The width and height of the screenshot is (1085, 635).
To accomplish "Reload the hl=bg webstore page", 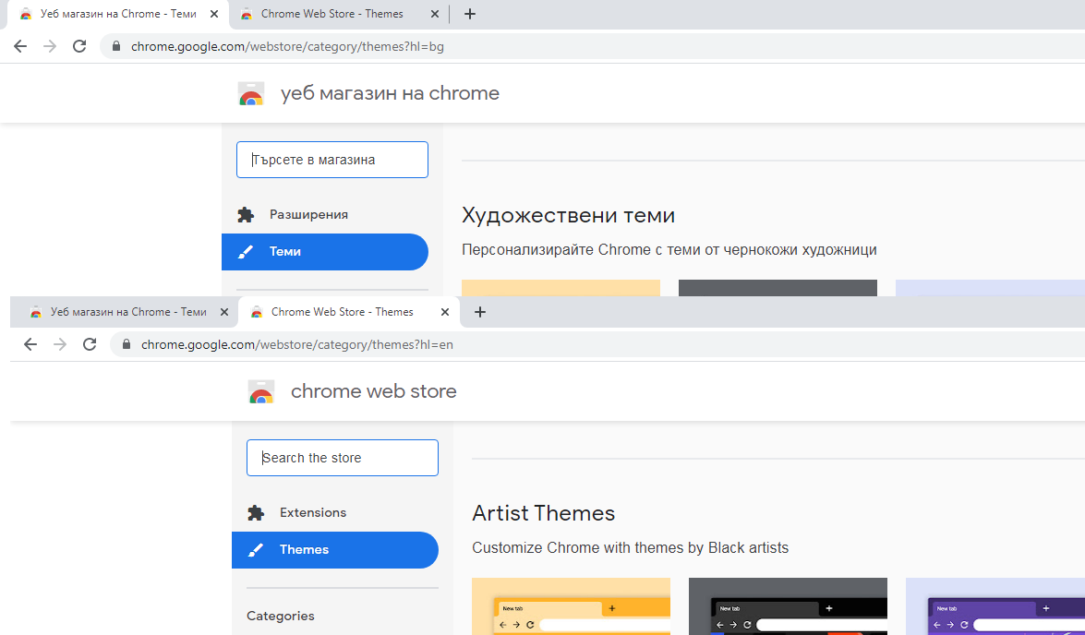I will pos(79,46).
